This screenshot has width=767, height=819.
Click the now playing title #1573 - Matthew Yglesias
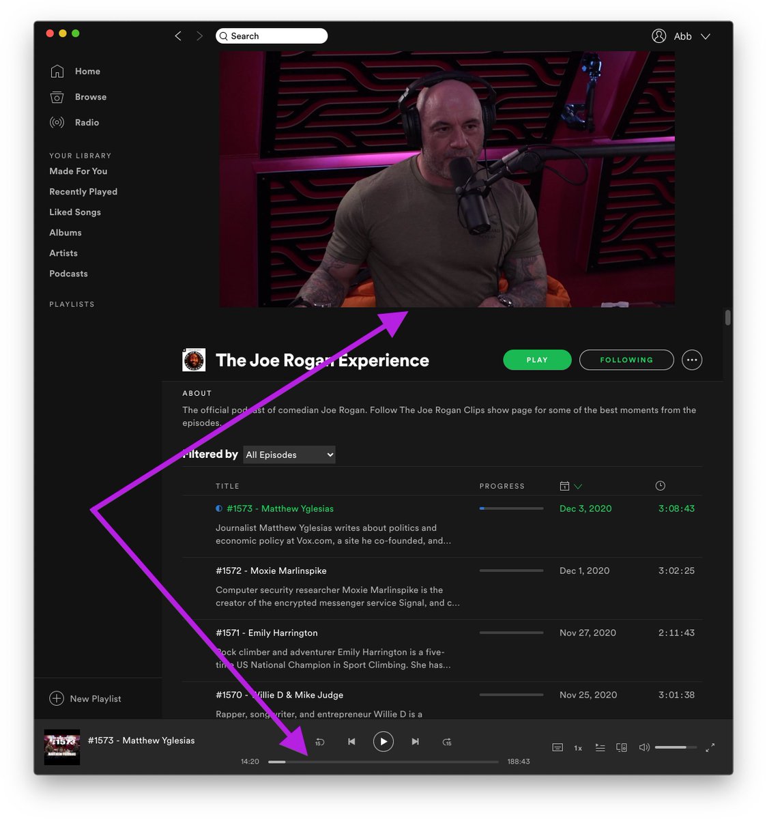coord(141,741)
